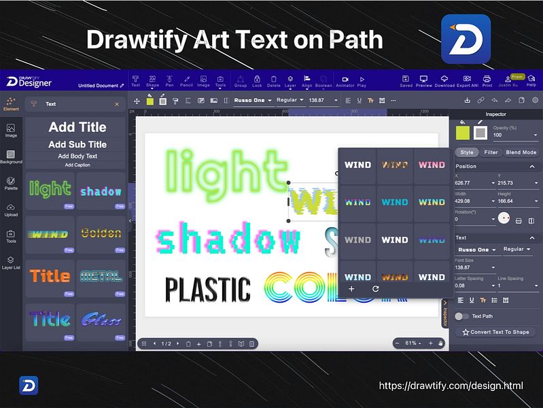Click Add Body Text
This screenshot has height=408, width=543.
[77, 156]
